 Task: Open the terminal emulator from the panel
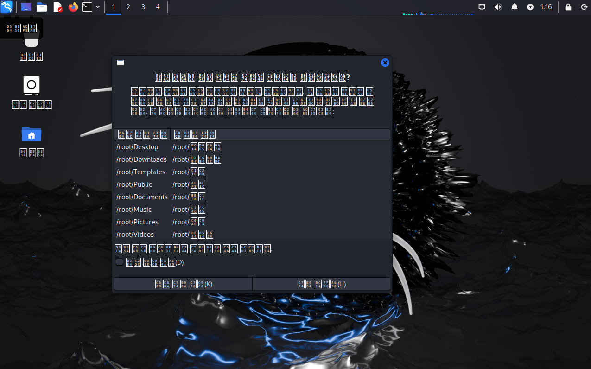click(87, 7)
